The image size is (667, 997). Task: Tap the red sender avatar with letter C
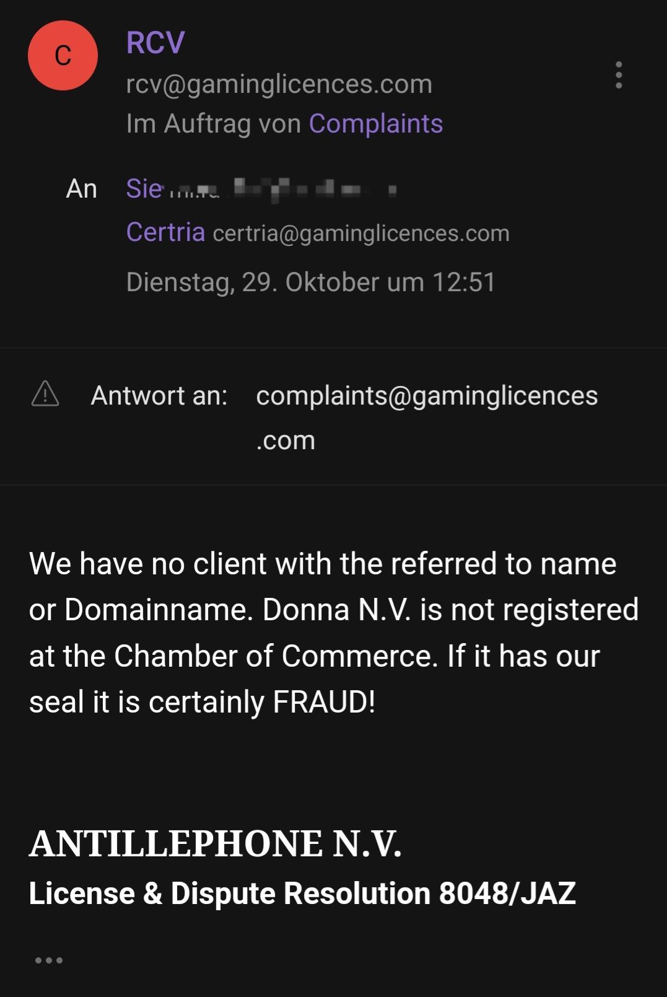pos(63,56)
